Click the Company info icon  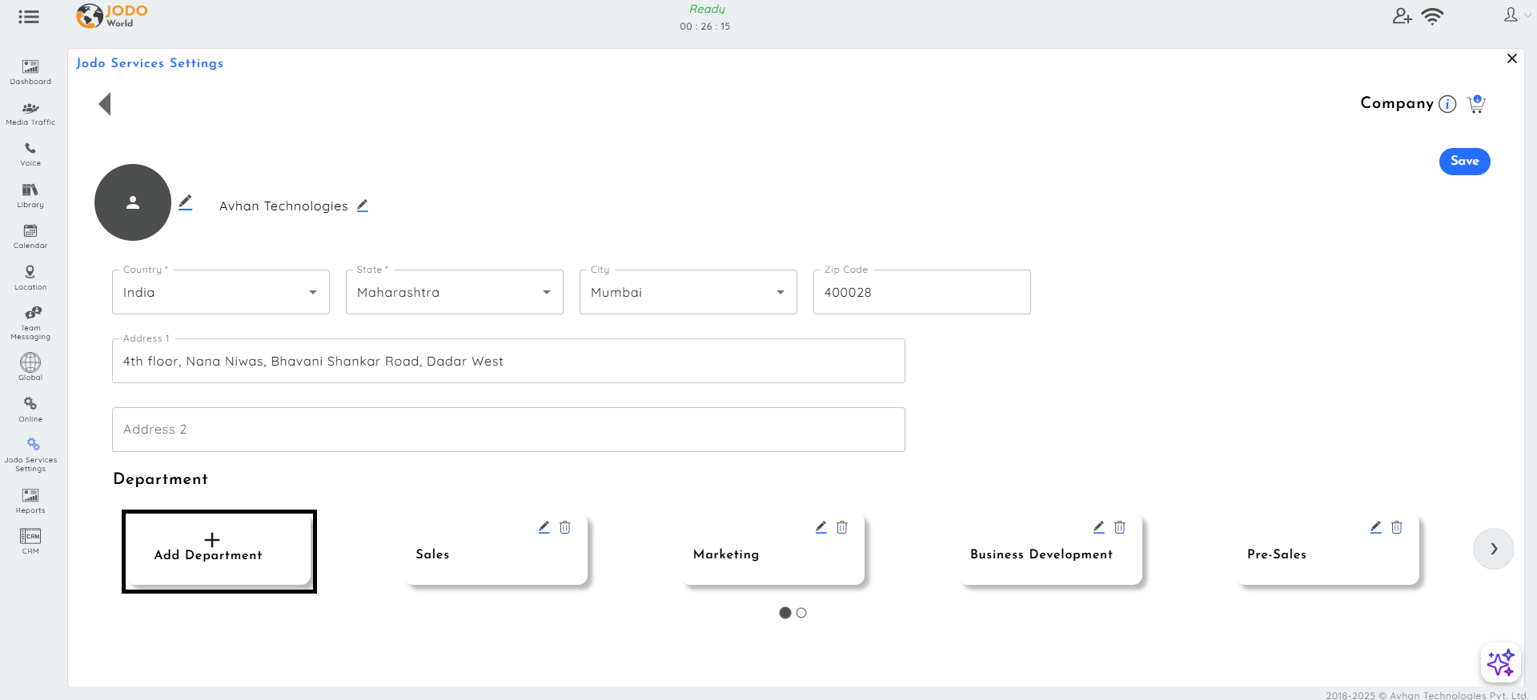(x=1447, y=104)
